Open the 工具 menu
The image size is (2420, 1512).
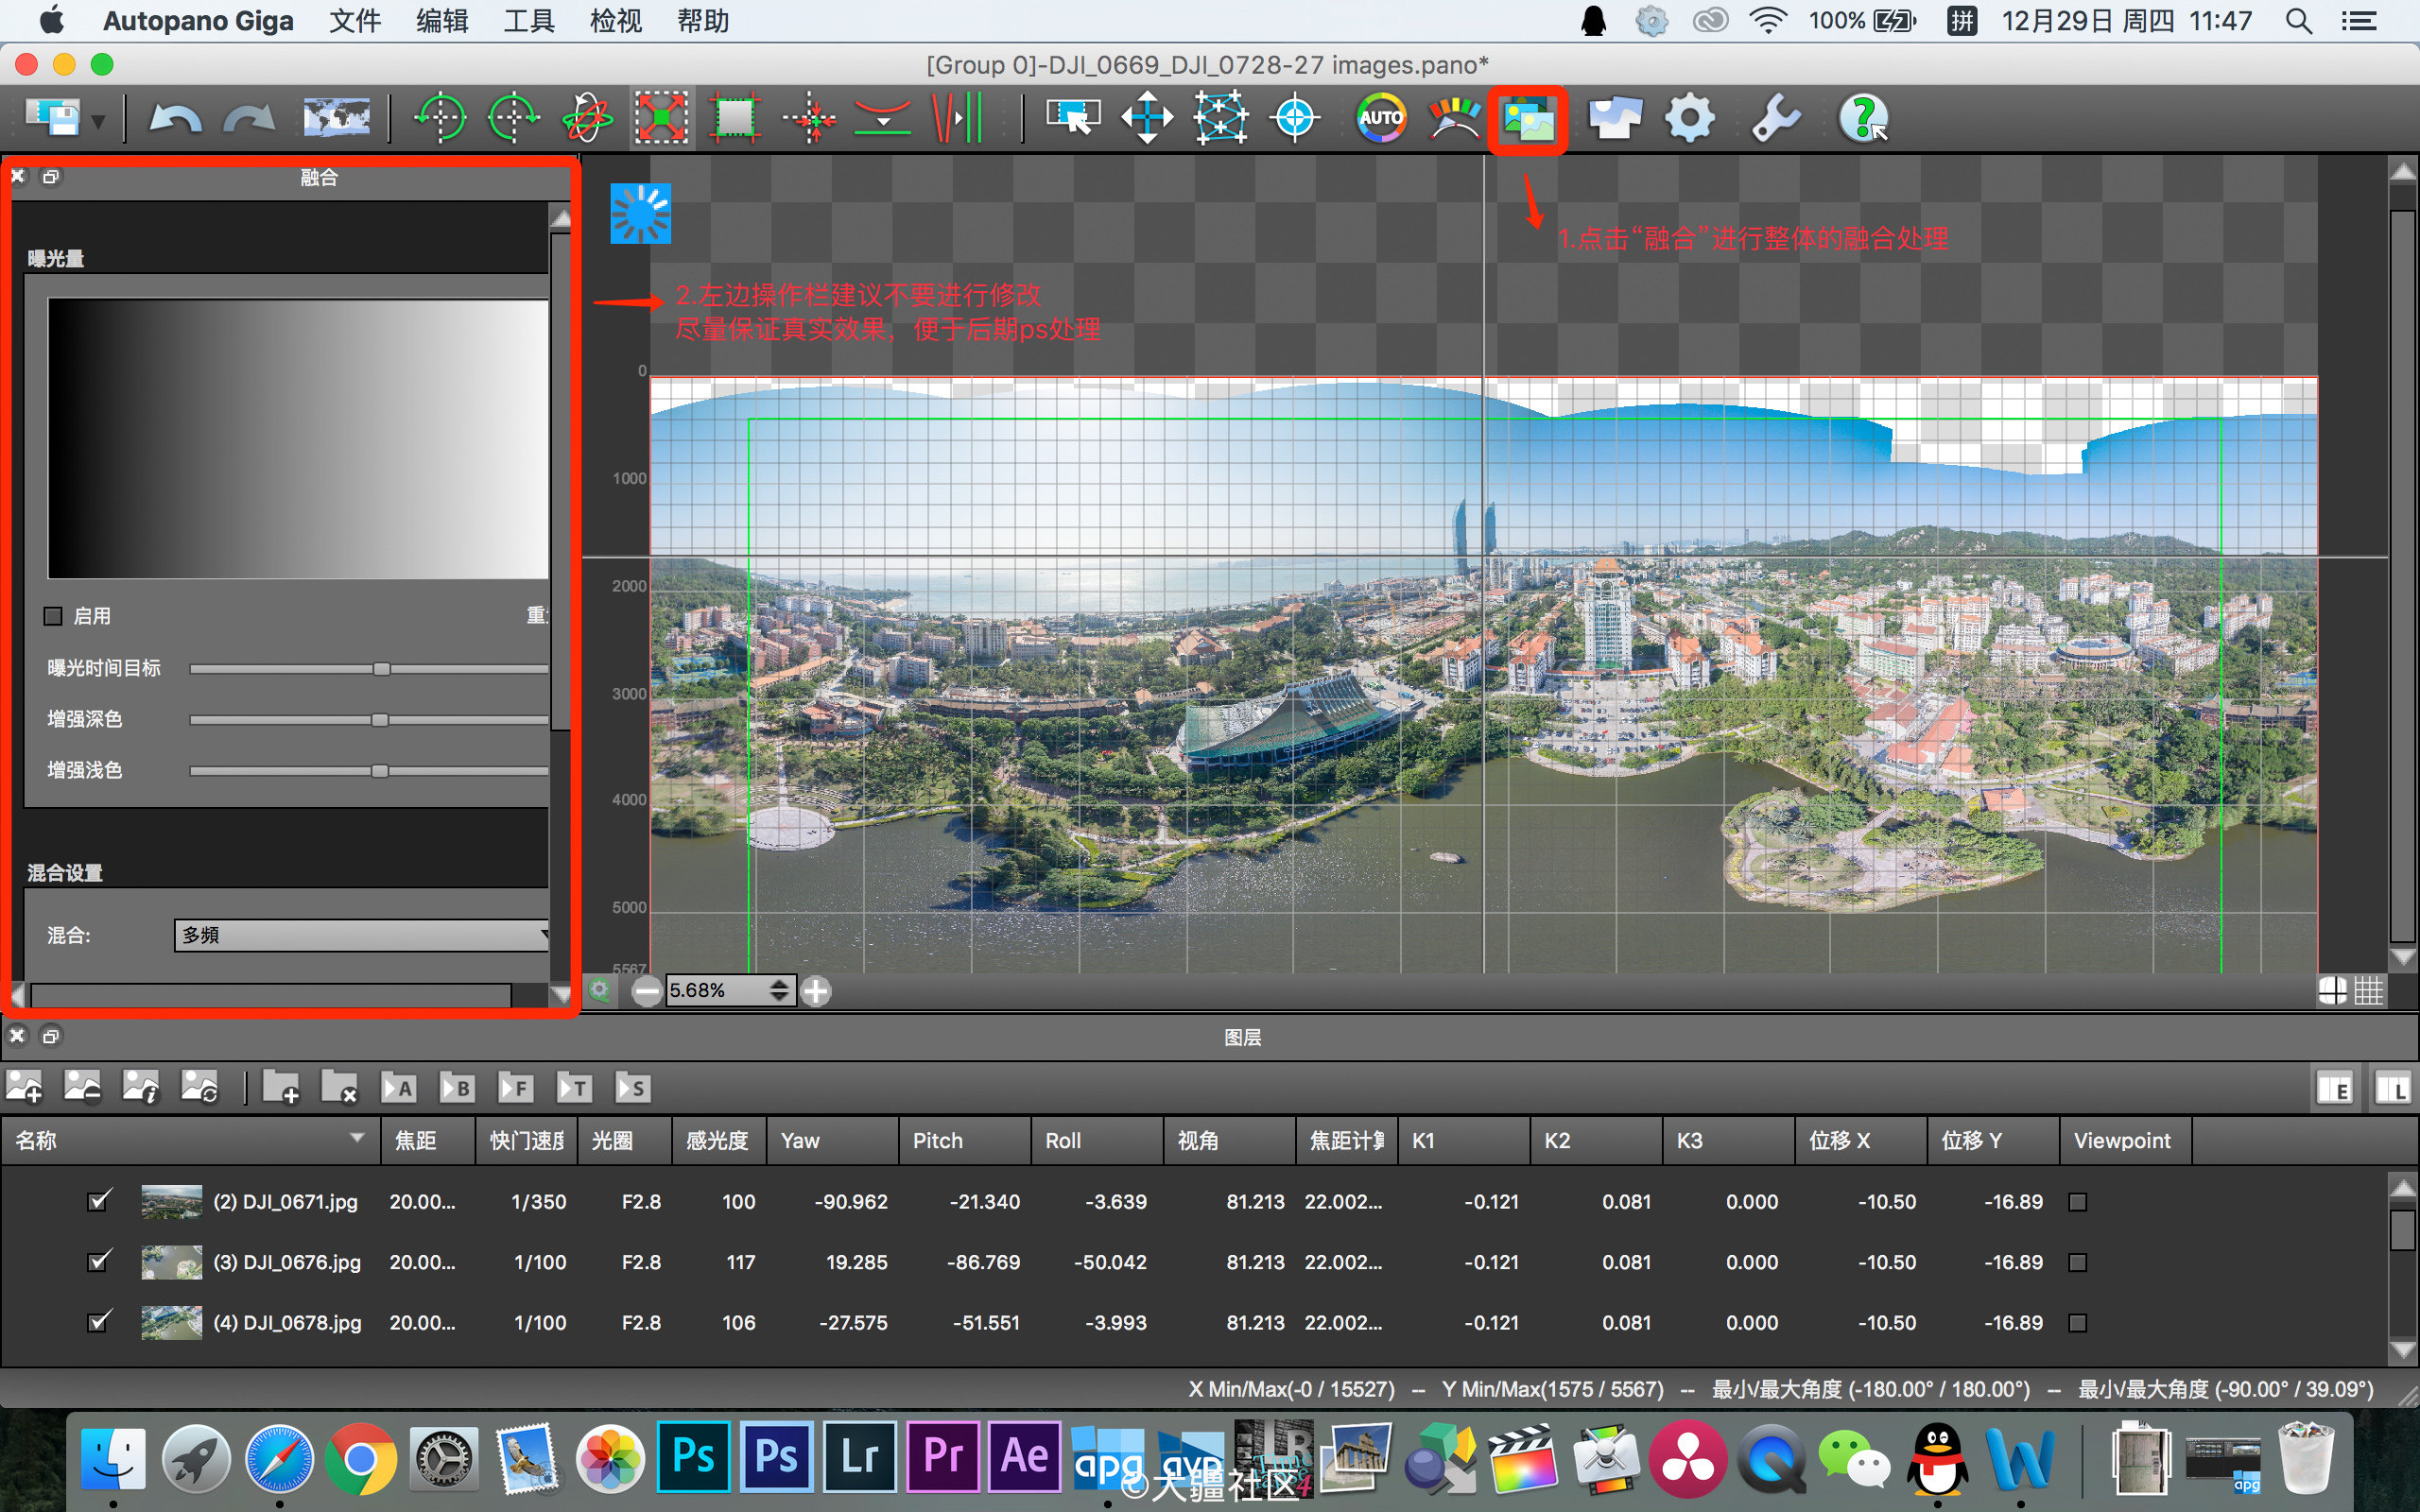pyautogui.click(x=529, y=21)
